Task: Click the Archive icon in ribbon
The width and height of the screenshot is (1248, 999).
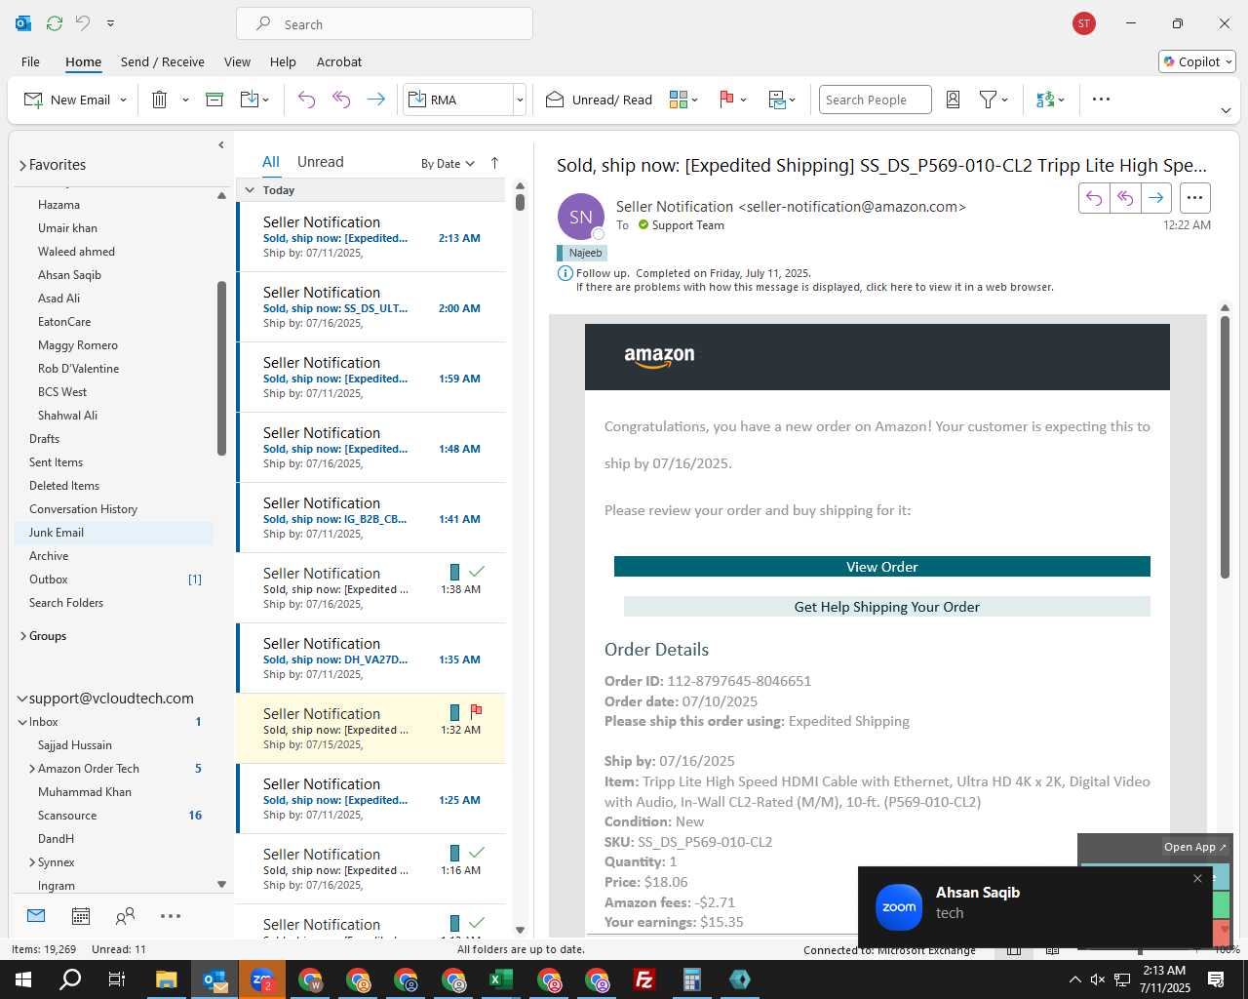Action: (214, 100)
